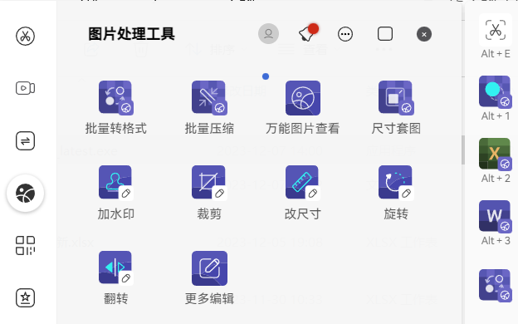Open the screen recording icon in sidebar
Screen dimensions: 518x324
(25, 88)
